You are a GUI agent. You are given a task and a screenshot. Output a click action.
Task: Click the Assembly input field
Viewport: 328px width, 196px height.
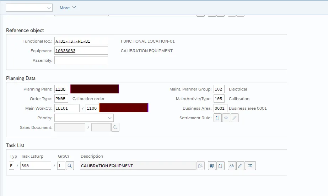[x=81, y=60]
